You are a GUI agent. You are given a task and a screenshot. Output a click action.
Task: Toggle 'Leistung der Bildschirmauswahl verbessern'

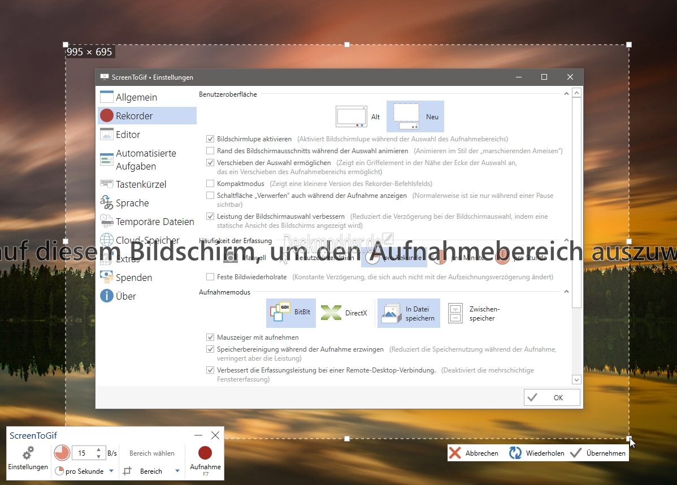210,216
